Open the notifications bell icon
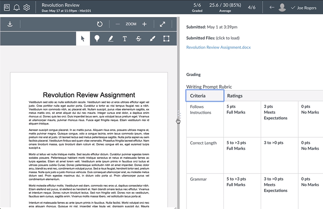 click(x=17, y=7)
